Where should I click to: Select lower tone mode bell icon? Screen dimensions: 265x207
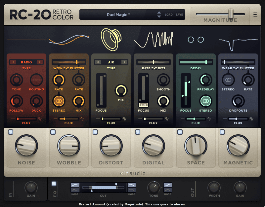168,190
